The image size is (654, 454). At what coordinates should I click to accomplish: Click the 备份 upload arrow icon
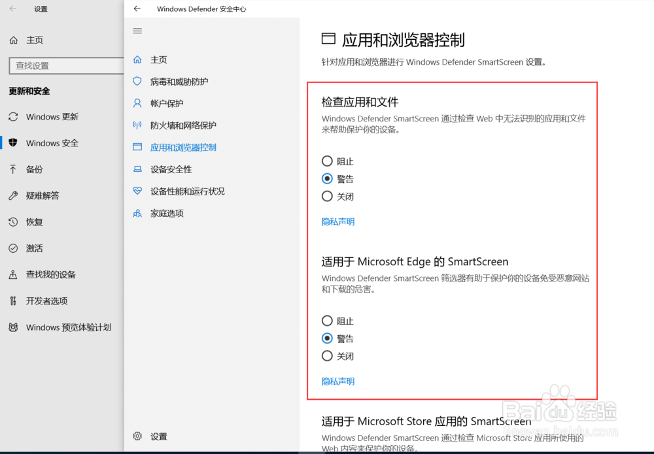13,169
